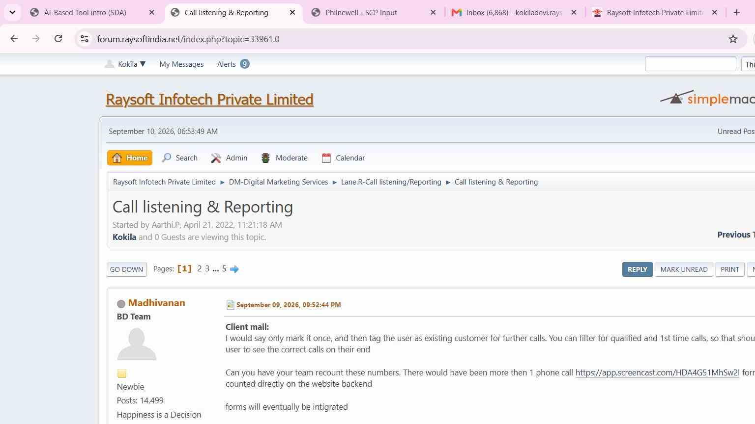
Task: Open the site information icon in address bar
Action: click(x=85, y=39)
